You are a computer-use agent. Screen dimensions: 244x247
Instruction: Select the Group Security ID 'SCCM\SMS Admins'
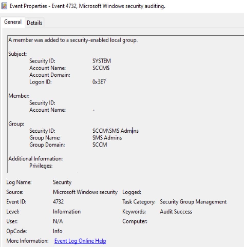(115, 131)
